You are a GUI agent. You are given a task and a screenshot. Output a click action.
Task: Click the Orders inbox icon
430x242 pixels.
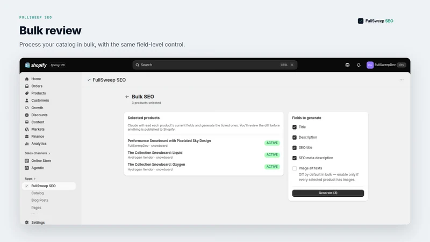(x=27, y=86)
